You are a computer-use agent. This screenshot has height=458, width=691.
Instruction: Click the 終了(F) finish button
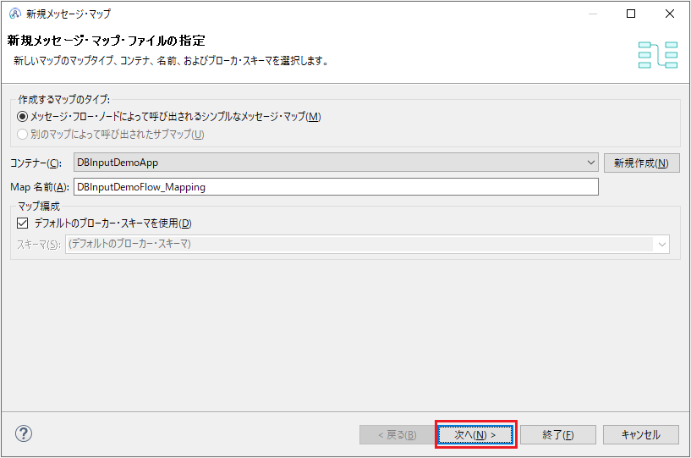pyautogui.click(x=558, y=435)
